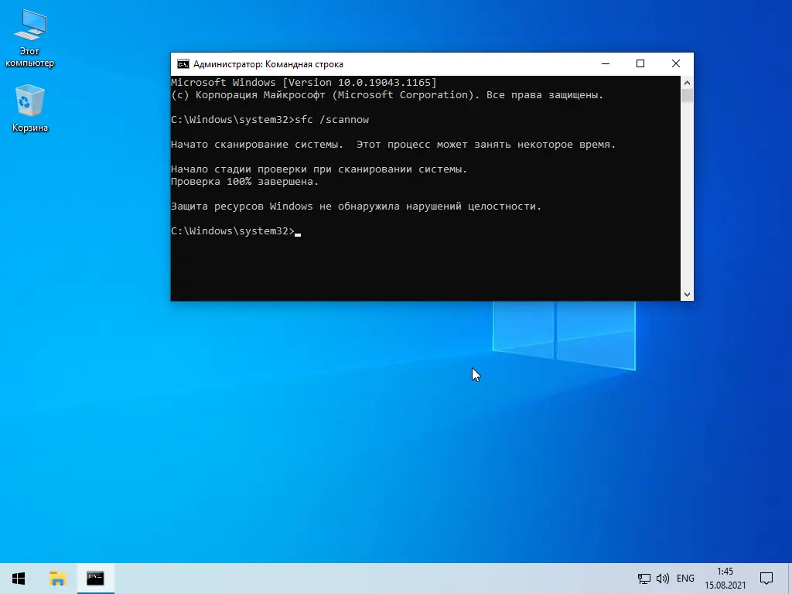This screenshot has width=792, height=594.
Task: Click the line 'Начато сканирование системы.'
Action: pyautogui.click(x=257, y=145)
